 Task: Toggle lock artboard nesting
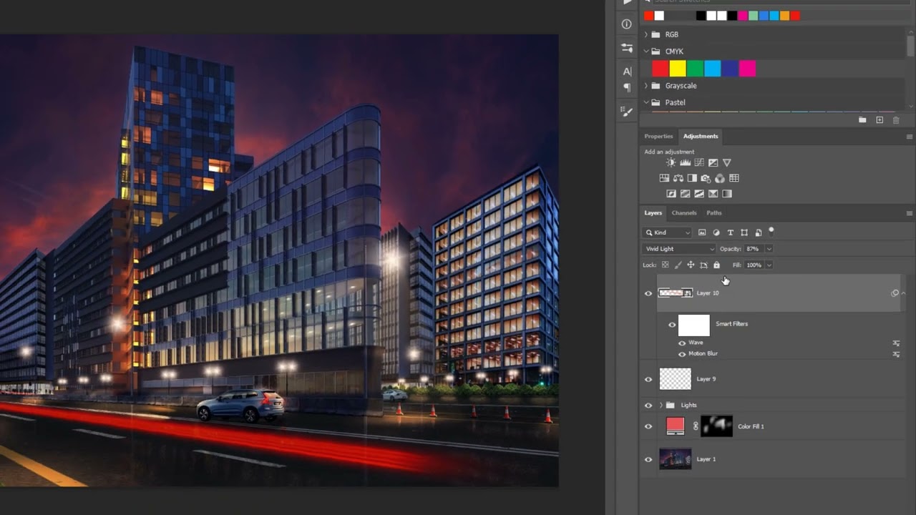point(703,265)
